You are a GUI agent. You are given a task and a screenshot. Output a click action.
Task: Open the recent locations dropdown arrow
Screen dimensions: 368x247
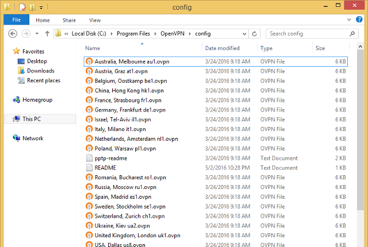click(x=37, y=34)
